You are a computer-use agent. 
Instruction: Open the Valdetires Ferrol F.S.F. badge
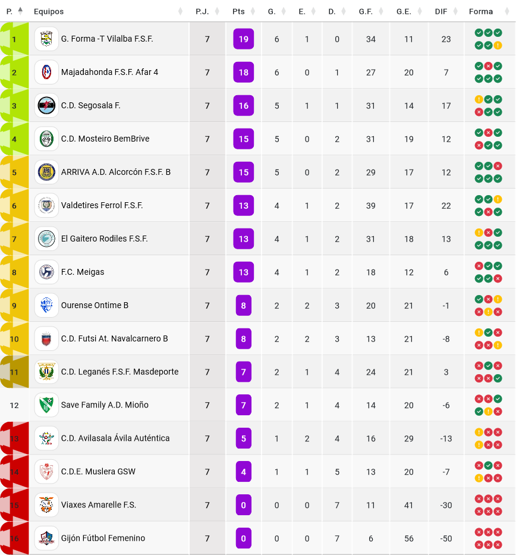tap(46, 205)
